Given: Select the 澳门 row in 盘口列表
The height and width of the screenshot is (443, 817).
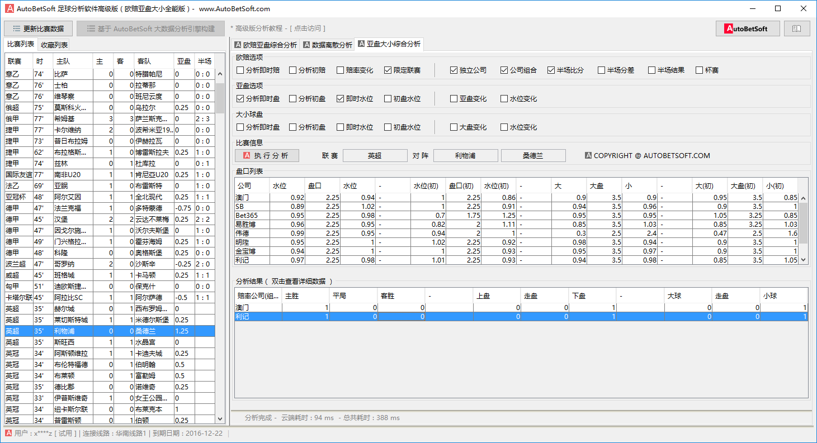Looking at the screenshot, I should tap(517, 198).
